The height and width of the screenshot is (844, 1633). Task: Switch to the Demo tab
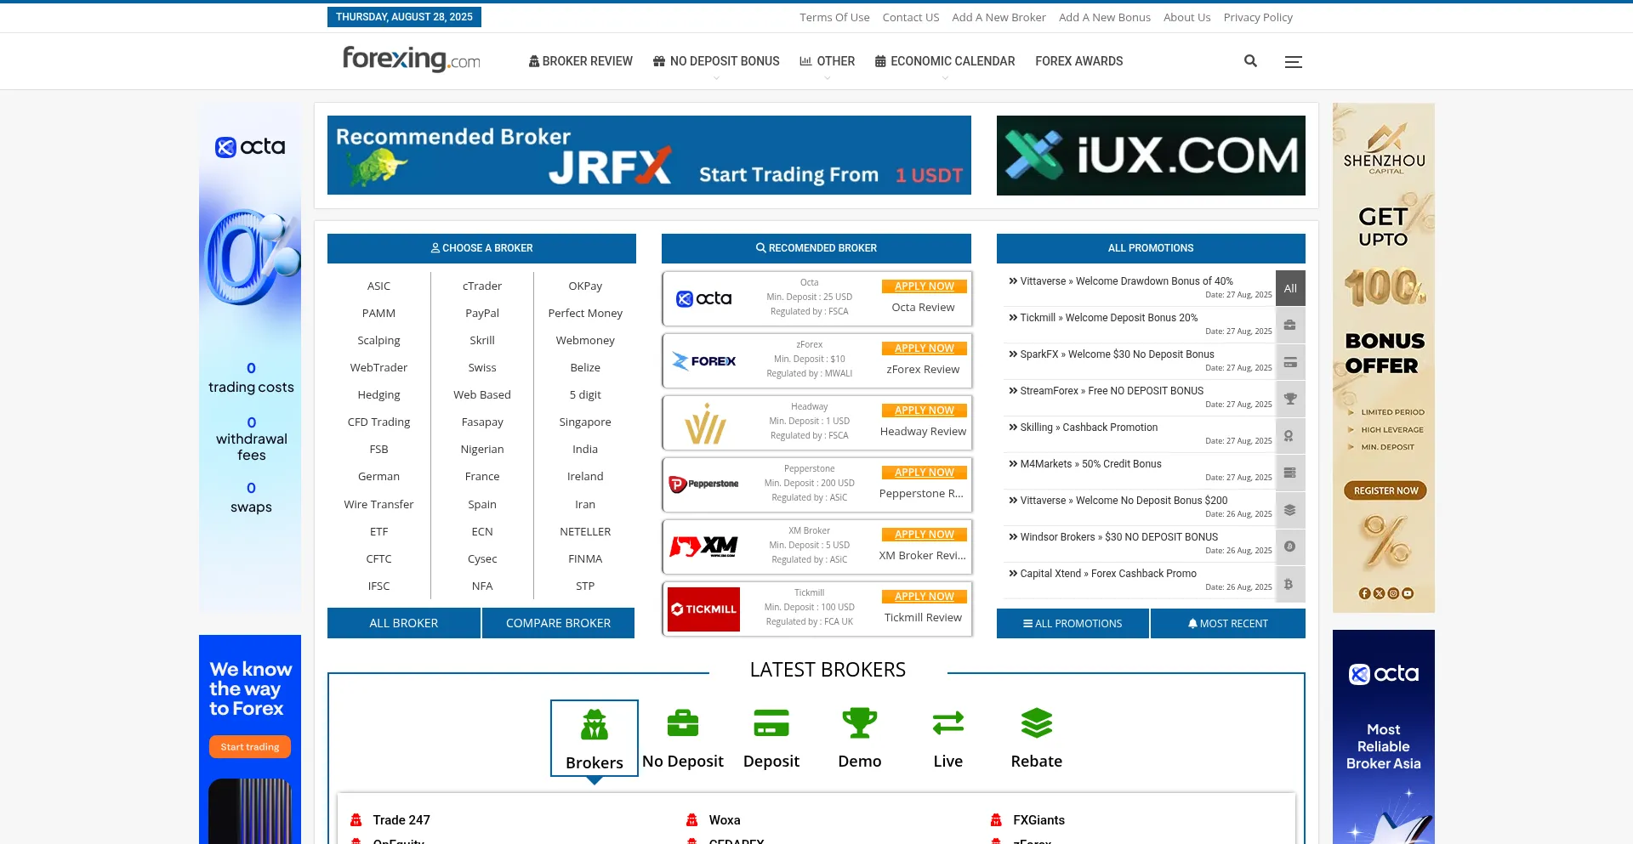pyautogui.click(x=860, y=738)
